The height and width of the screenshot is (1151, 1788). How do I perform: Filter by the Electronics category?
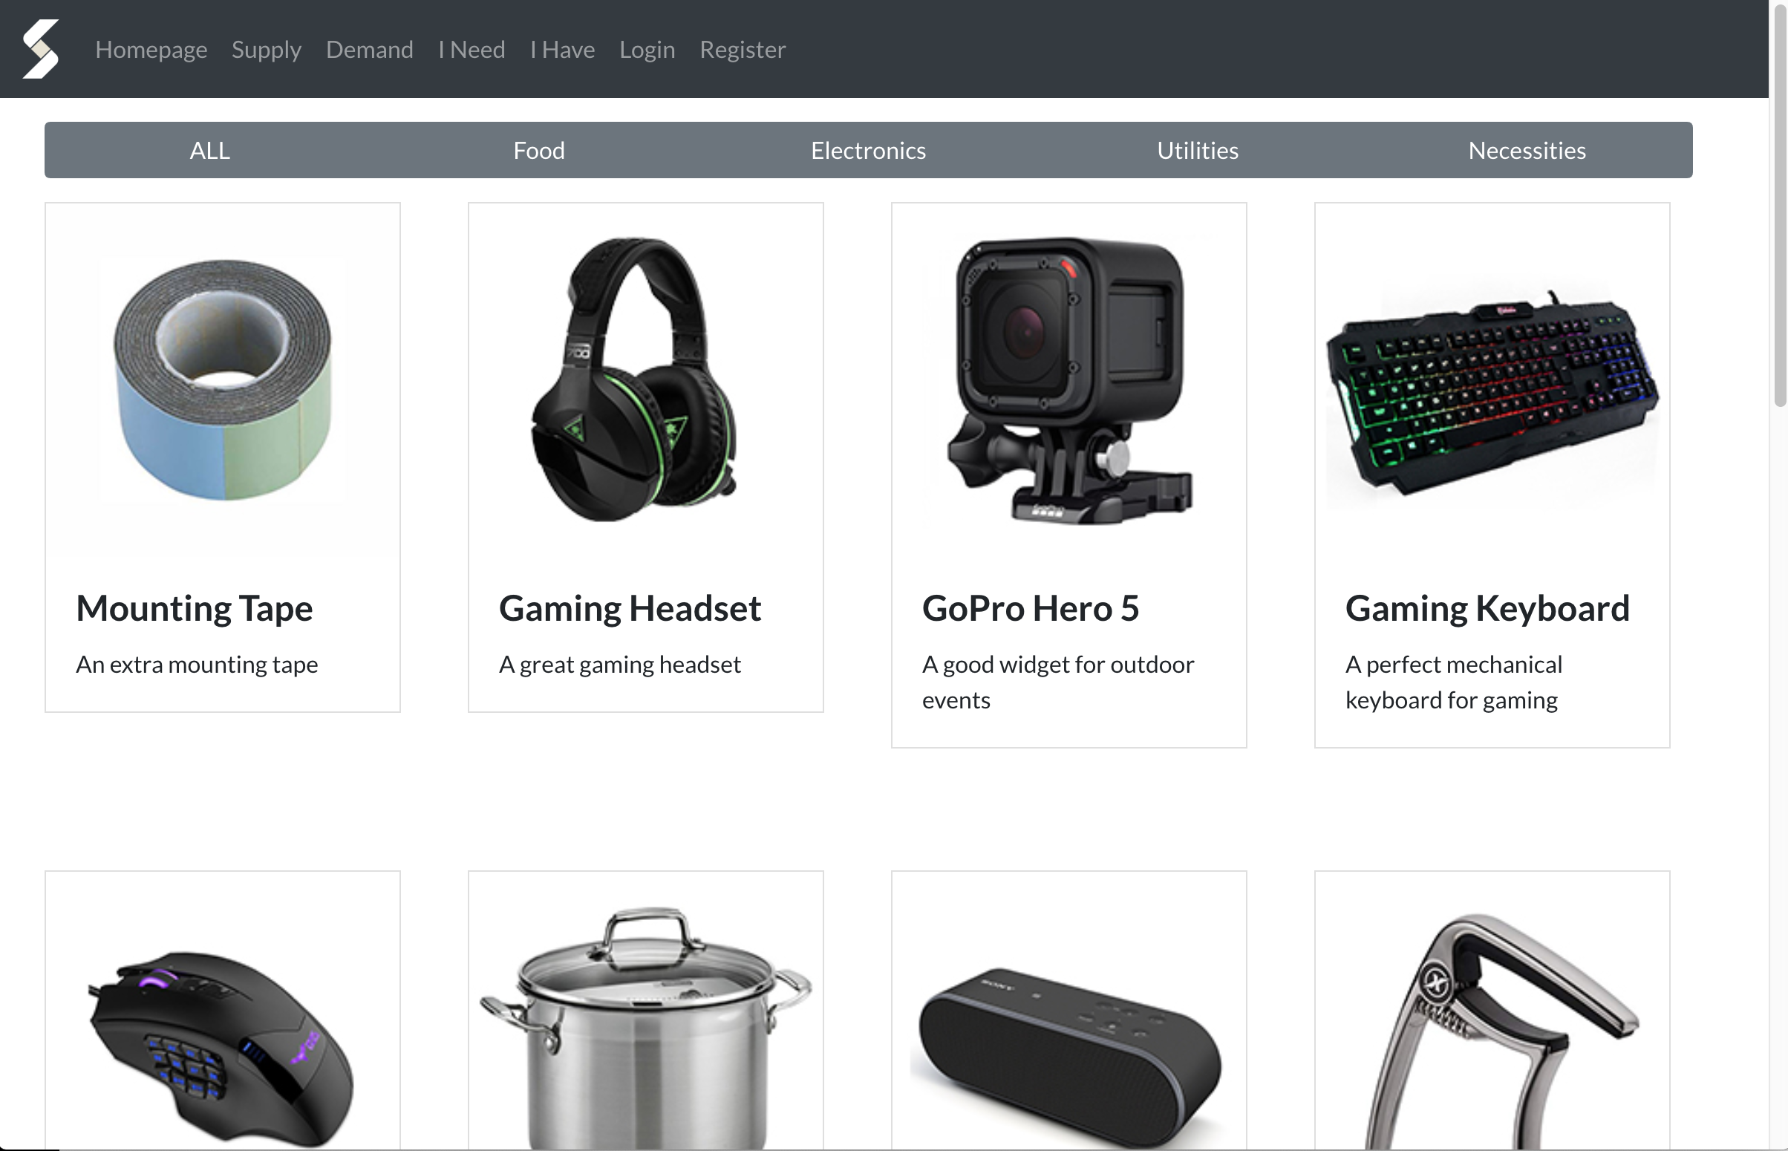pyautogui.click(x=868, y=150)
